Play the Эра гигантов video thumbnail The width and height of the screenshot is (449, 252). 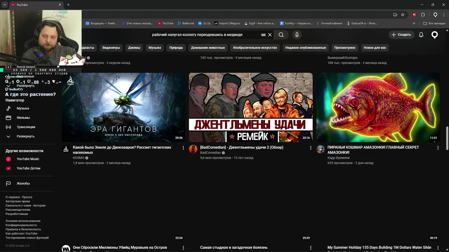coord(123,107)
